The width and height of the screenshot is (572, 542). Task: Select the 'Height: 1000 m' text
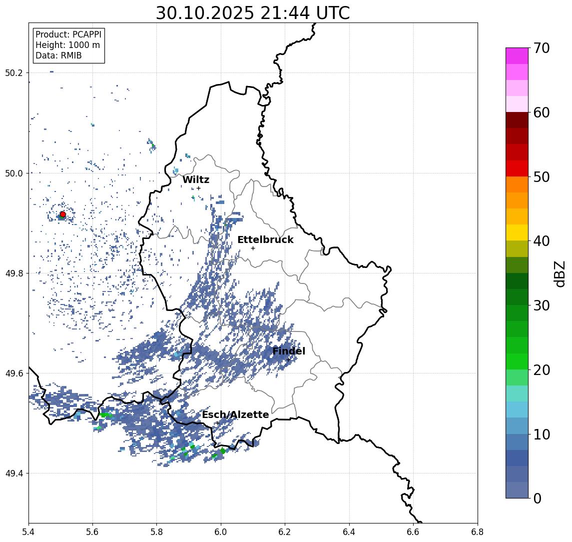tap(67, 45)
